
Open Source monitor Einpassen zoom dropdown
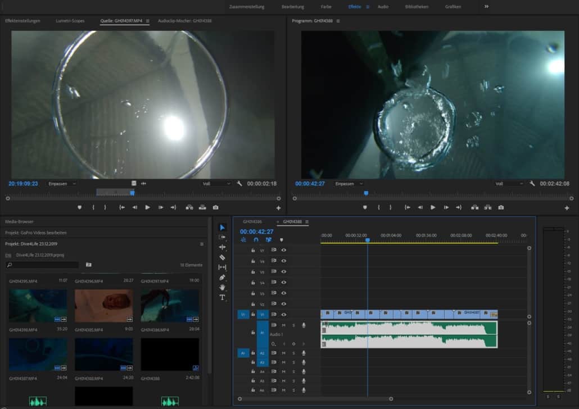pyautogui.click(x=62, y=184)
